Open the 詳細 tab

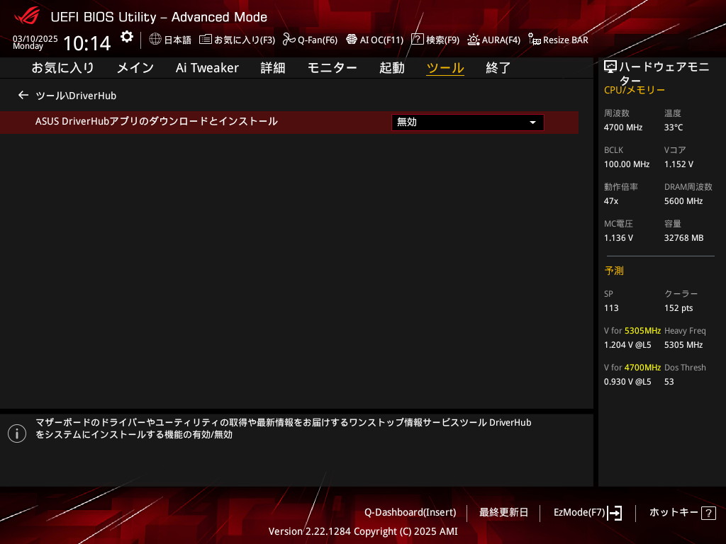point(273,68)
